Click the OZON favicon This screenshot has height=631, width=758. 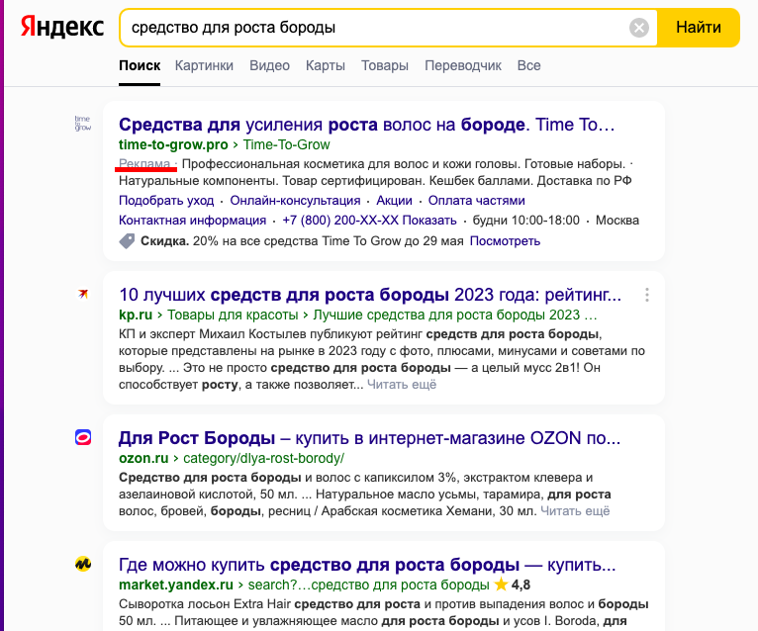[x=83, y=437]
